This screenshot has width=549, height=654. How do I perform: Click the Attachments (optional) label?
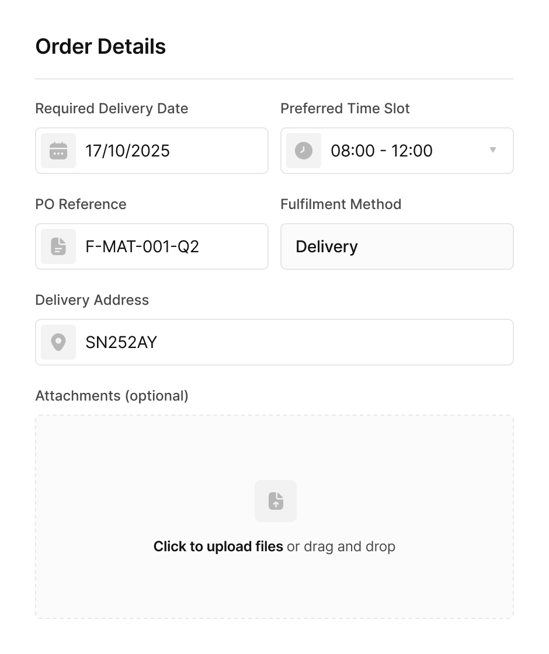click(x=112, y=395)
